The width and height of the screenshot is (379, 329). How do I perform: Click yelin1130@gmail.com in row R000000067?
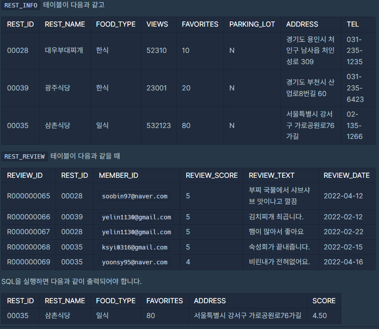[x=136, y=232]
